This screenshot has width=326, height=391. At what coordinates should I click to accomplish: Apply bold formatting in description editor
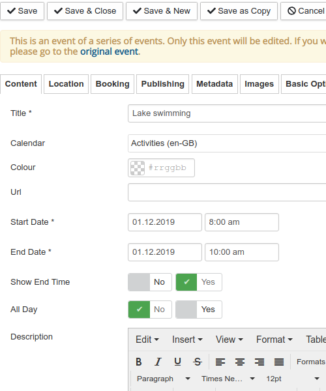[x=139, y=362]
